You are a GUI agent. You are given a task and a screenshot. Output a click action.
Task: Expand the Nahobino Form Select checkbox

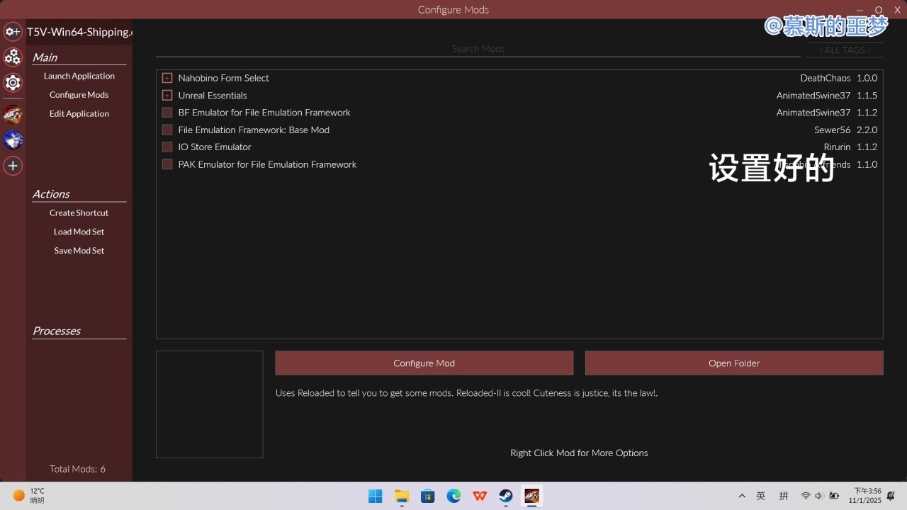click(x=167, y=78)
